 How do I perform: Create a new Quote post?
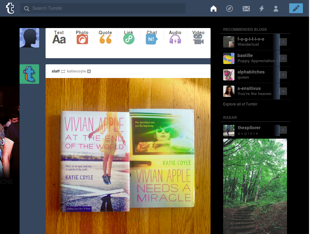click(105, 37)
